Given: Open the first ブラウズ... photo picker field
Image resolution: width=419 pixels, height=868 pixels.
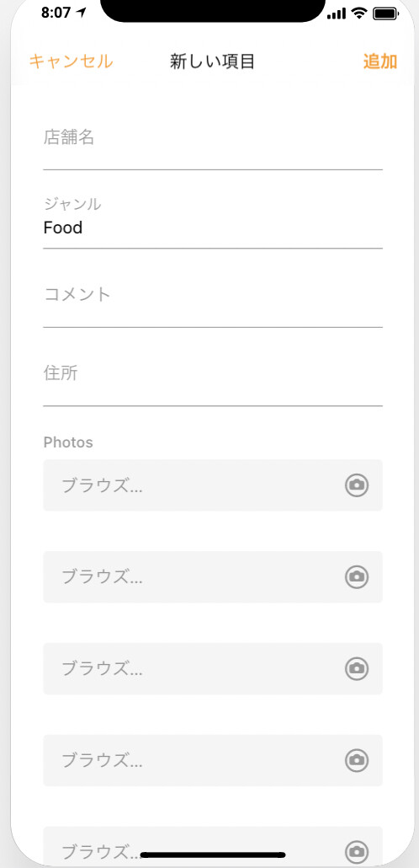Looking at the screenshot, I should coord(213,485).
